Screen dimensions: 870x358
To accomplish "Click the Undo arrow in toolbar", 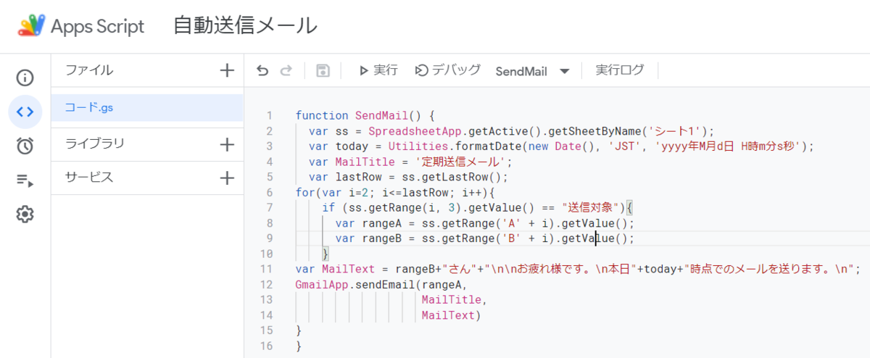I will click(262, 70).
